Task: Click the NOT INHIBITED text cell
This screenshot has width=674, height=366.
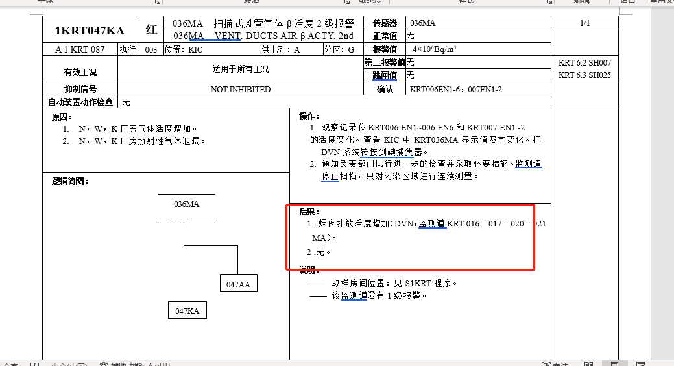Action: [241, 89]
